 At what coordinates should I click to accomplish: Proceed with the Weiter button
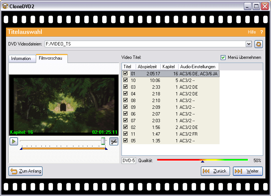tap(248, 171)
